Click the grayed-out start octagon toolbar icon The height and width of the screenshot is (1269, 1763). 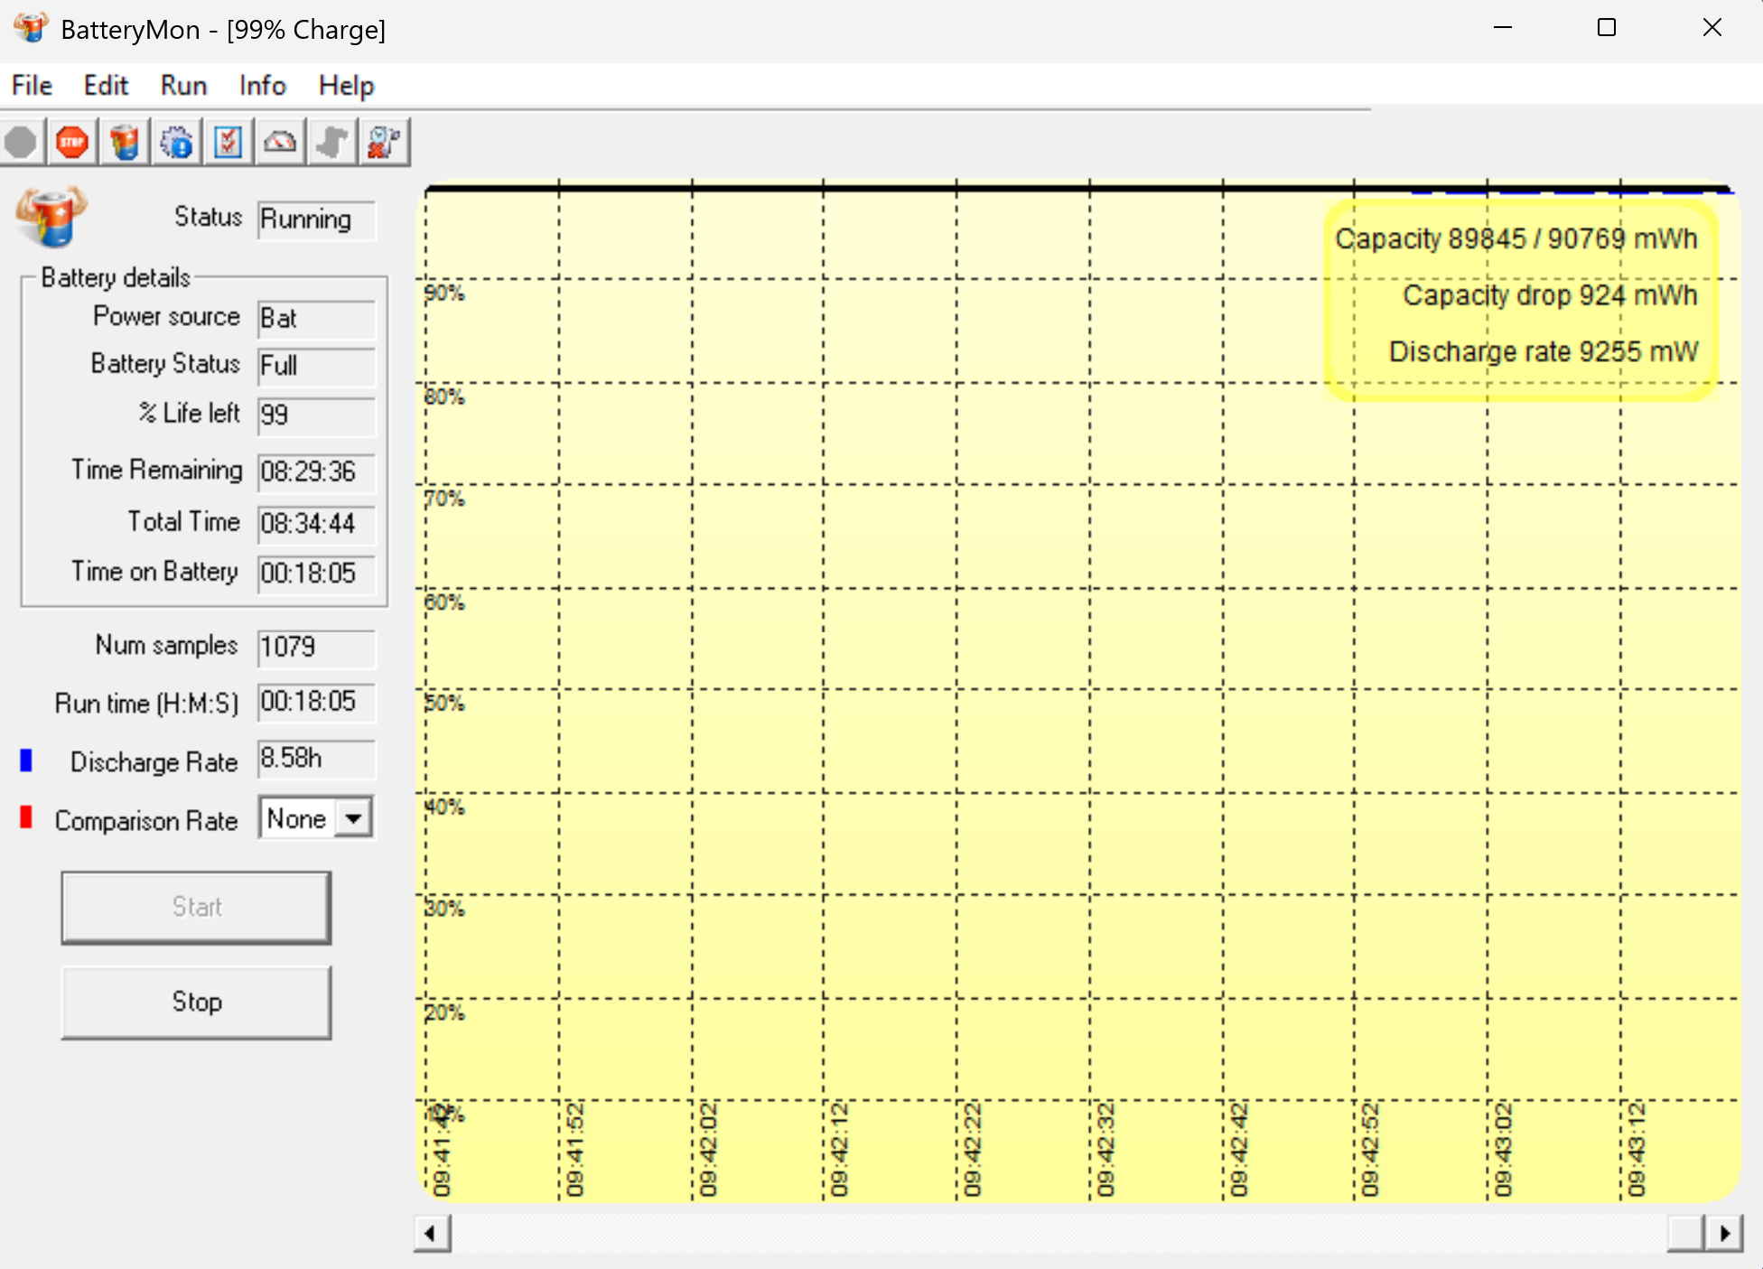21,143
